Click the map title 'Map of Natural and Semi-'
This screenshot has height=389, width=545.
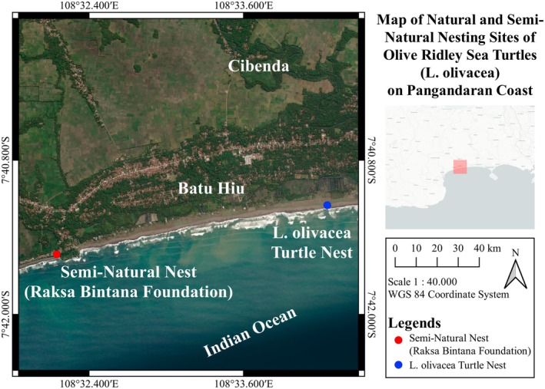pos(460,20)
